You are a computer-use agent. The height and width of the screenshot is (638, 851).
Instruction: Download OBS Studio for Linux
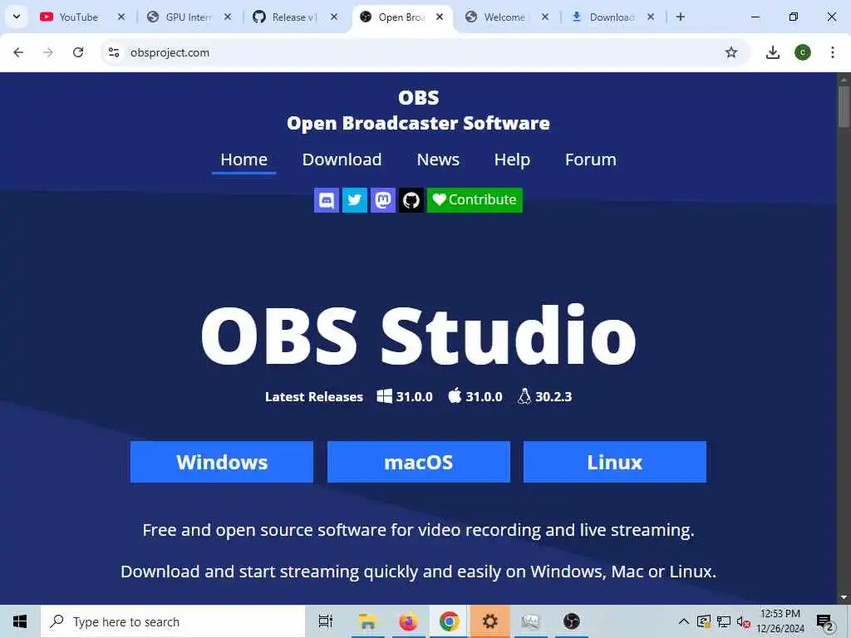[614, 462]
